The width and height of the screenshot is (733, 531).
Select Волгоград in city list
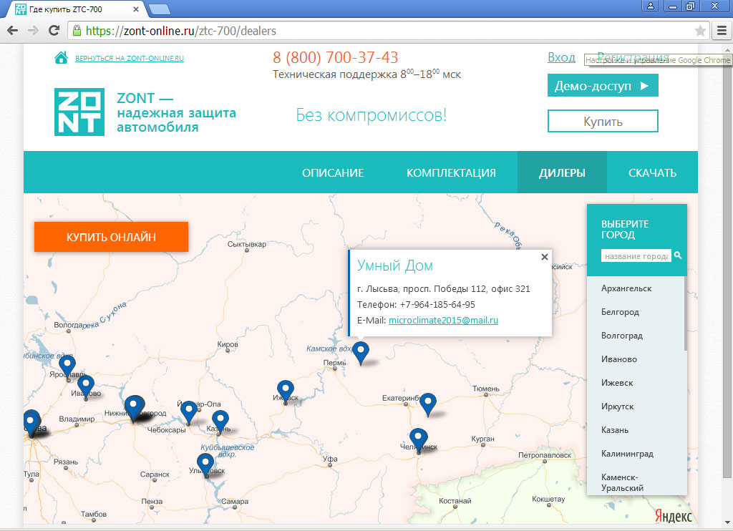click(x=622, y=336)
